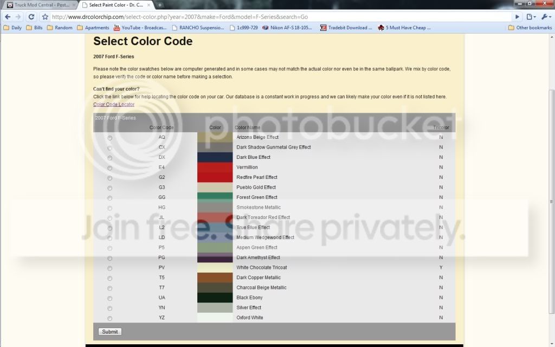Open the Bills bookmarks folder
Screen dimensions: 555x347
click(34, 28)
